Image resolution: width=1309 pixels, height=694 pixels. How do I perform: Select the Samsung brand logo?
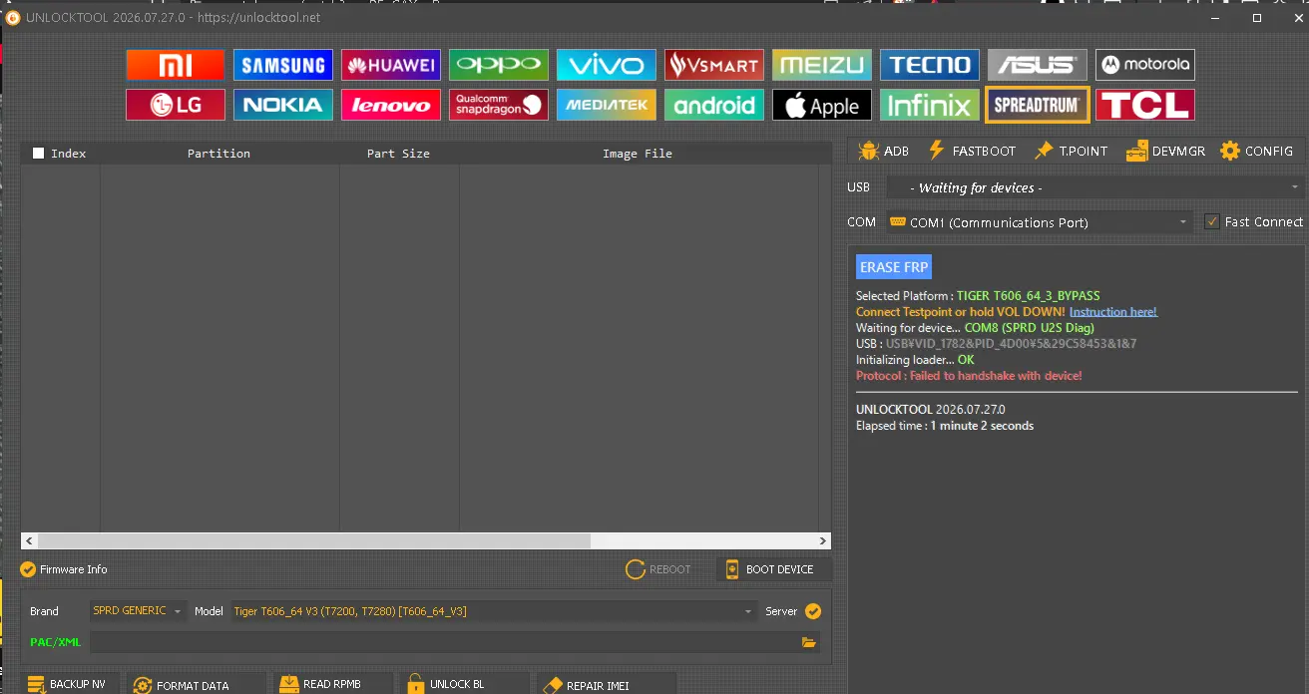point(283,65)
